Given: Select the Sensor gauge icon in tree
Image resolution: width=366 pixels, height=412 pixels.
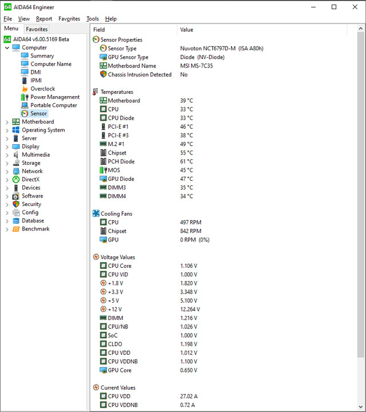Looking at the screenshot, I should (25, 113).
